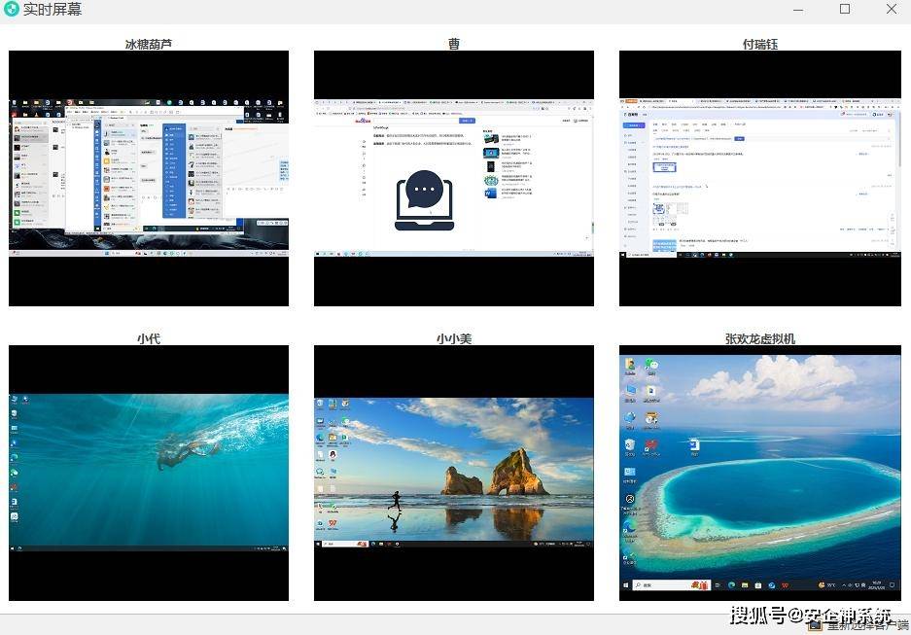Click red WPS taskbar icon in 张欢龙虚拟机 screen
The width and height of the screenshot is (911, 635).
(x=785, y=585)
